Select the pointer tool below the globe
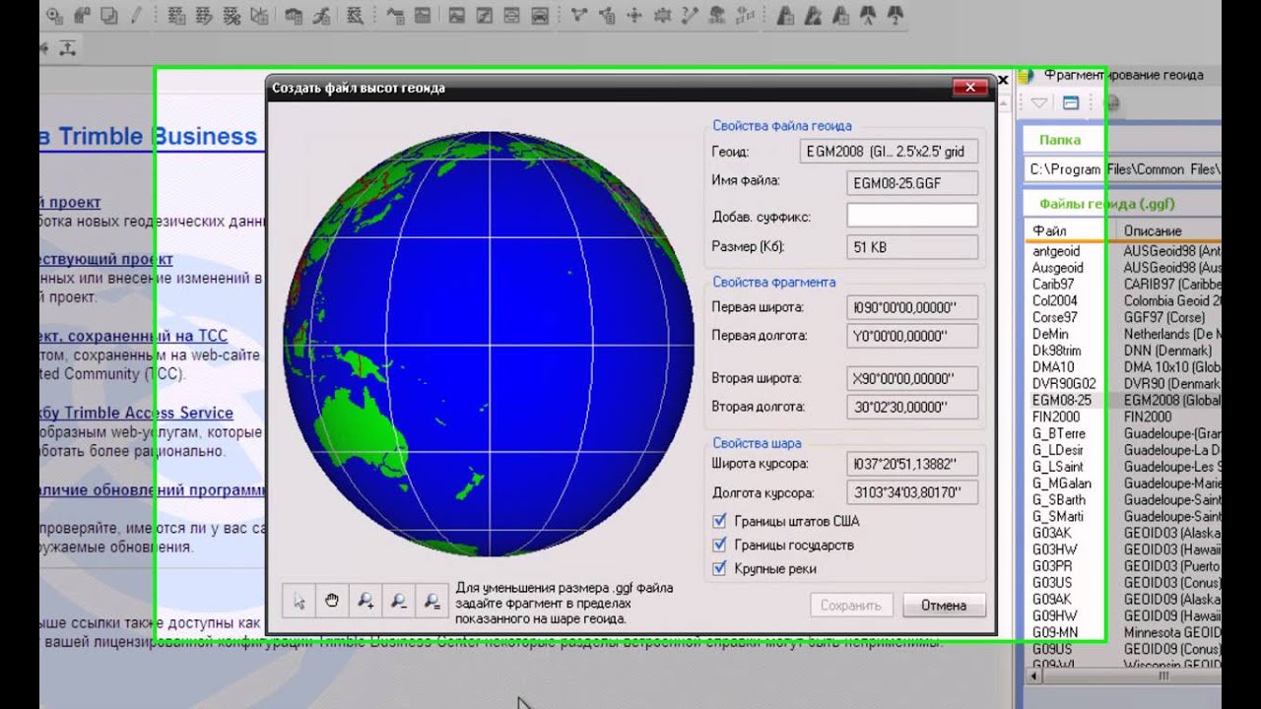This screenshot has width=1261, height=709. click(x=299, y=601)
